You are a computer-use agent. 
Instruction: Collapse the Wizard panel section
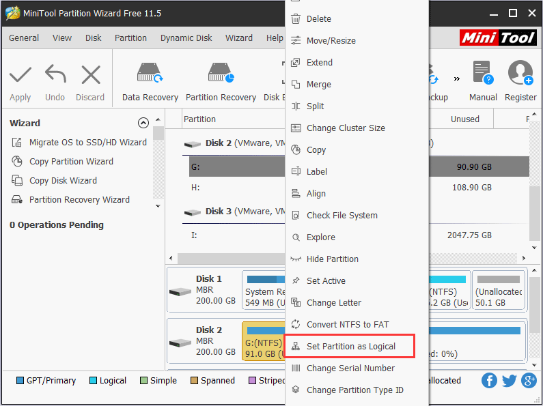(x=143, y=123)
